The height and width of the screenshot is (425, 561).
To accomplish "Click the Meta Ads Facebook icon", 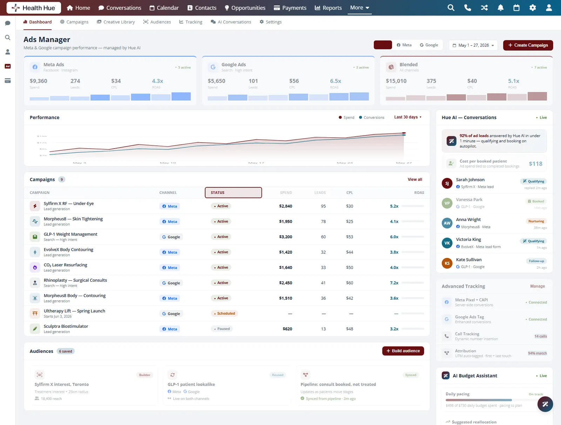I will [35, 67].
